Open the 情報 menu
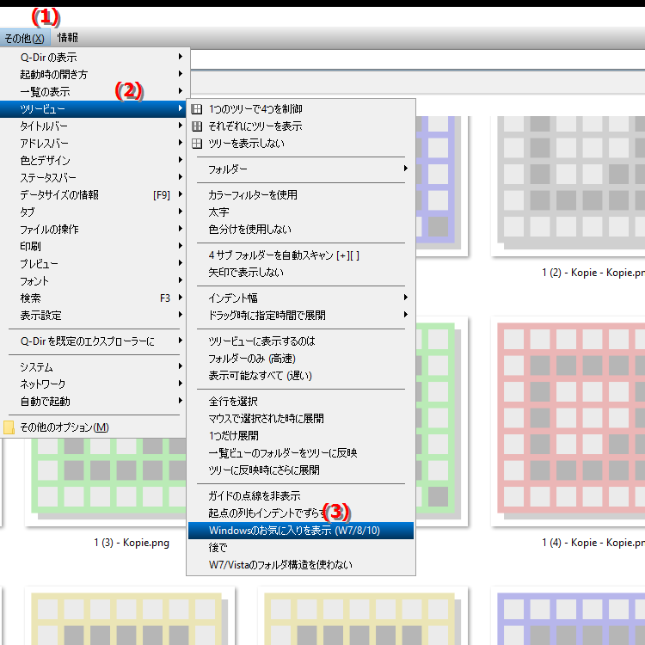 point(68,38)
